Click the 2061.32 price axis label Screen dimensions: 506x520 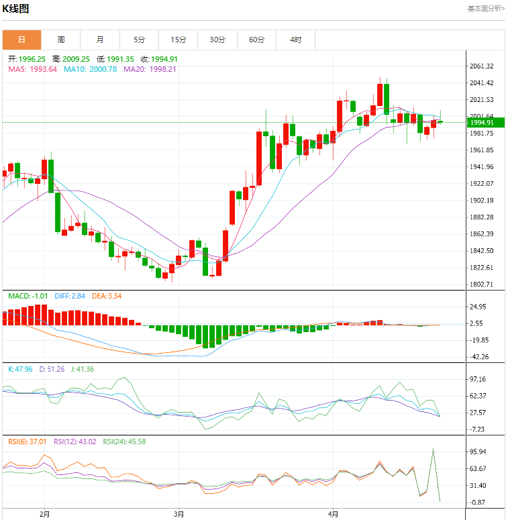[481, 66]
